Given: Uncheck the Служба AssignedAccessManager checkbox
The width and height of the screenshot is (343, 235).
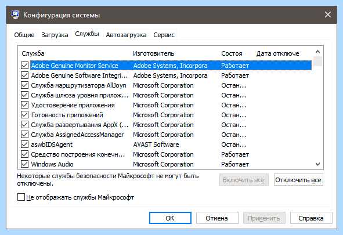Looking at the screenshot, I should tap(24, 135).
